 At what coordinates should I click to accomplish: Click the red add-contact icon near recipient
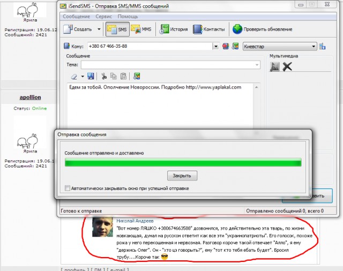coord(226,46)
